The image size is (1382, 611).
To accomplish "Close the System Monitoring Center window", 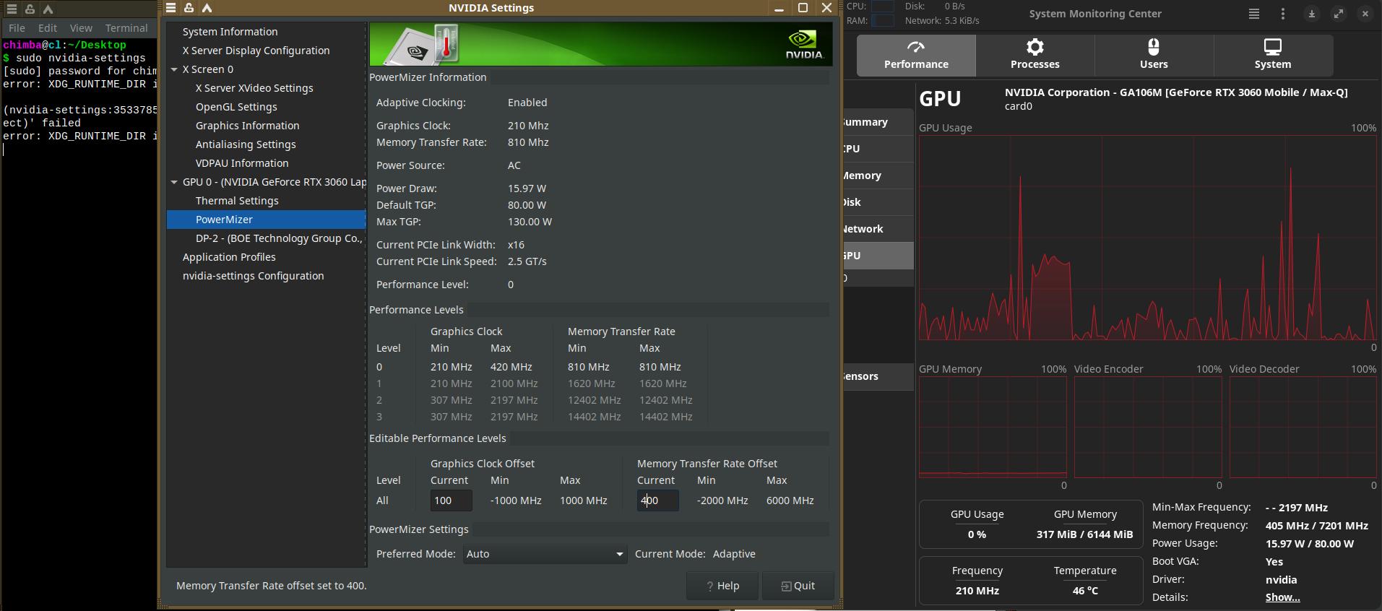I will tap(1365, 14).
